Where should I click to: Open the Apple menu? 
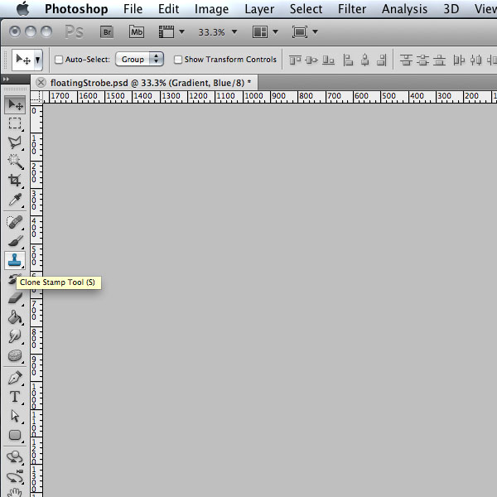(22, 8)
